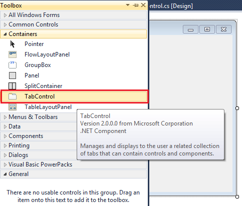Open the Toolbox window position dropdown arrow
The image size is (242, 206).
(x=128, y=5)
